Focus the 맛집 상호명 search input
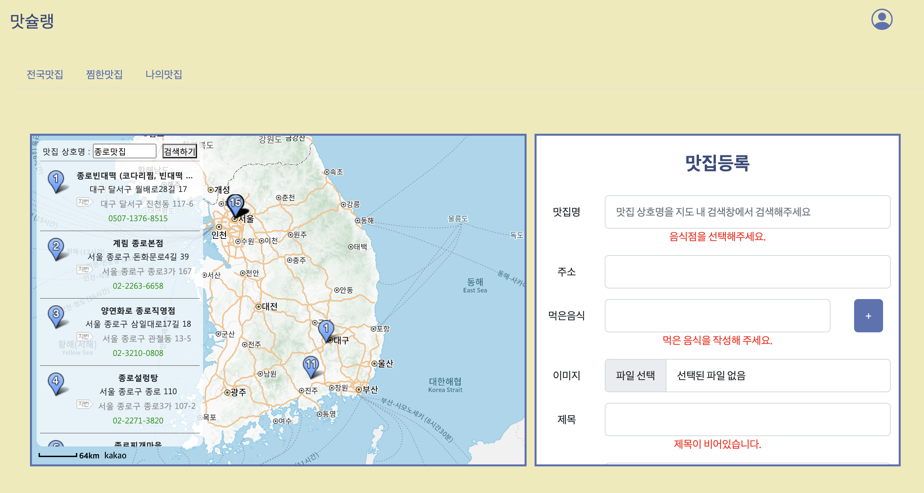The image size is (924, 493). click(x=124, y=151)
